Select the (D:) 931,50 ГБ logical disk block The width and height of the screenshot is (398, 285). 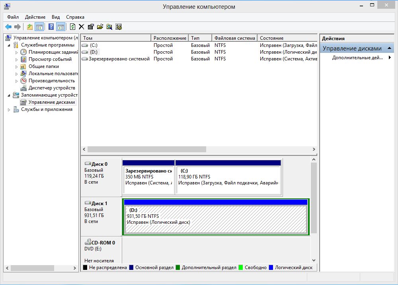point(216,217)
